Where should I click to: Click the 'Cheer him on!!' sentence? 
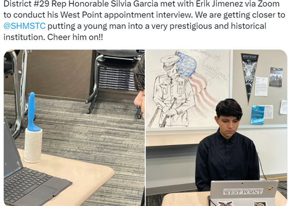(75, 37)
